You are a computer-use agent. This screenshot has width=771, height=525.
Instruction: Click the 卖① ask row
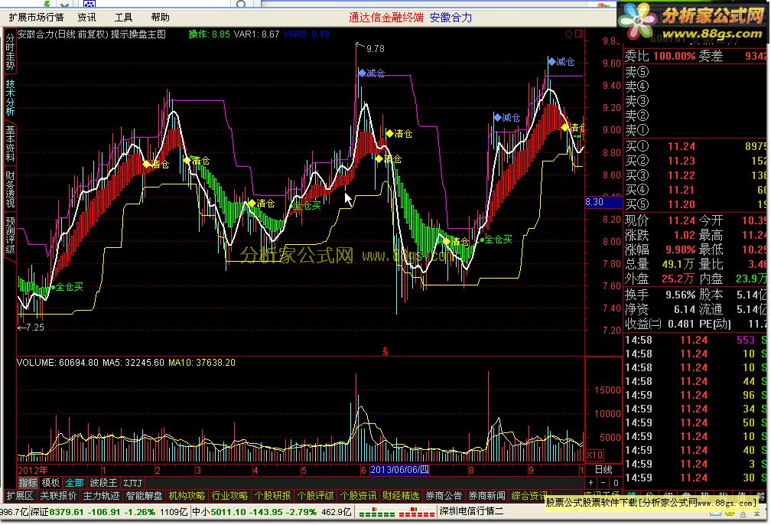(695, 130)
